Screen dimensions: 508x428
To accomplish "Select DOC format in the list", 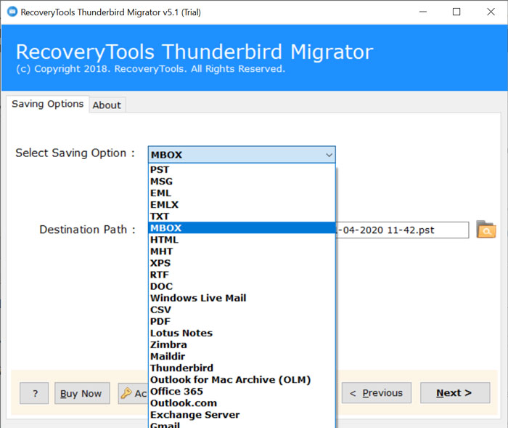I will (242, 286).
